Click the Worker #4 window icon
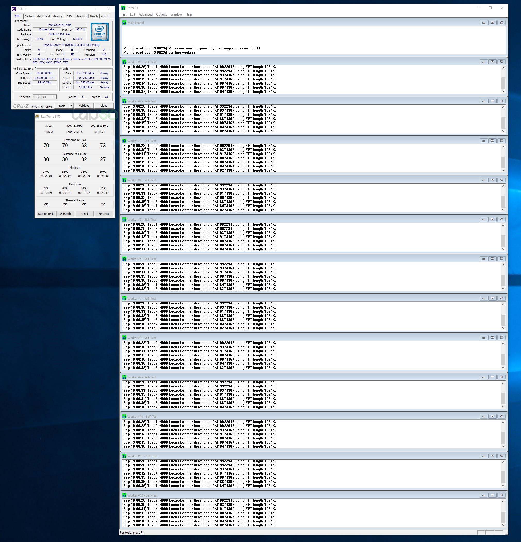Viewport: 521px width, 542px height. pyautogui.click(x=124, y=180)
